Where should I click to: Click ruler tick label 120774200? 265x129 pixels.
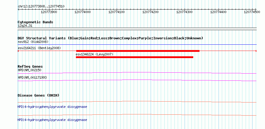coord(151,12)
